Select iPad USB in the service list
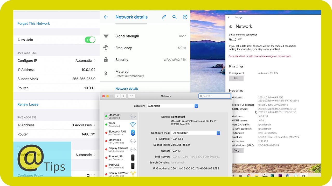 (x=121, y=166)
